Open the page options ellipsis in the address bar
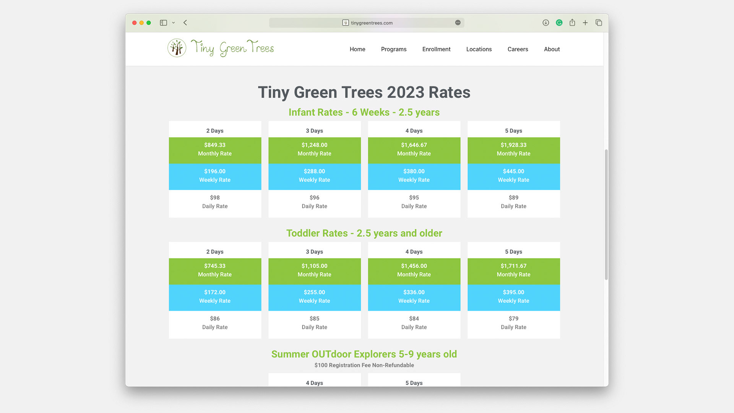Screen dimensions: 734x413 click(458, 23)
